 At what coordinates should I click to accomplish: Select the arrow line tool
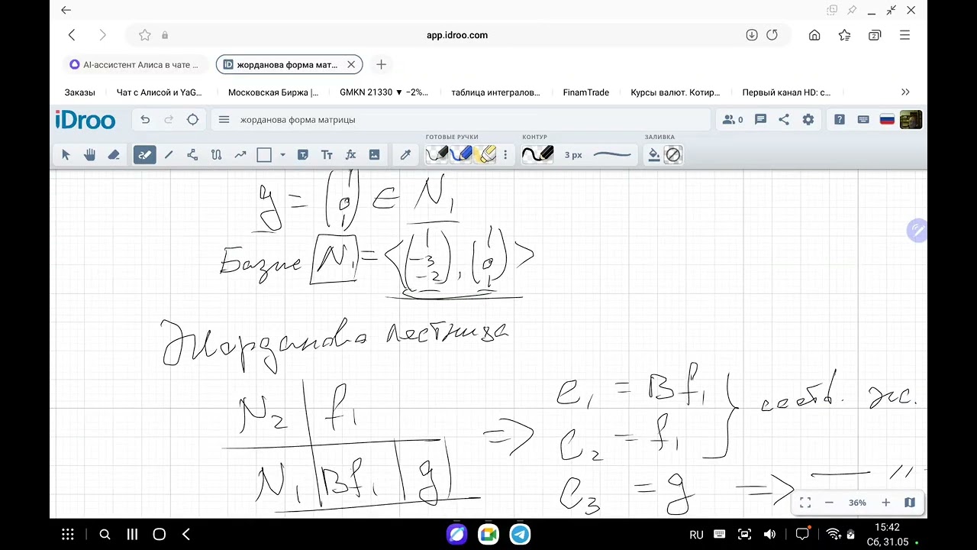point(240,155)
